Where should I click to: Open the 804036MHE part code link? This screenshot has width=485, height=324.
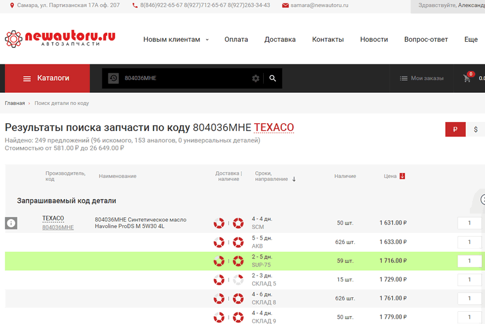(x=58, y=228)
